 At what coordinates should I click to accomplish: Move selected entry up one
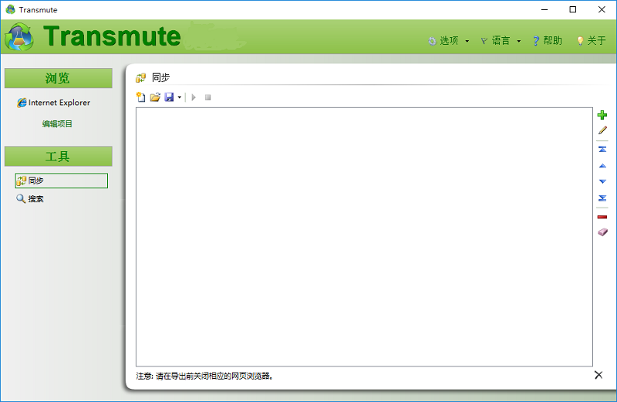click(602, 166)
